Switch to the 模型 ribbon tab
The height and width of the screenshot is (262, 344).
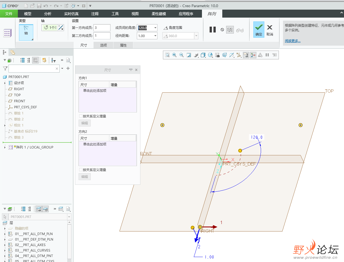tap(28, 14)
